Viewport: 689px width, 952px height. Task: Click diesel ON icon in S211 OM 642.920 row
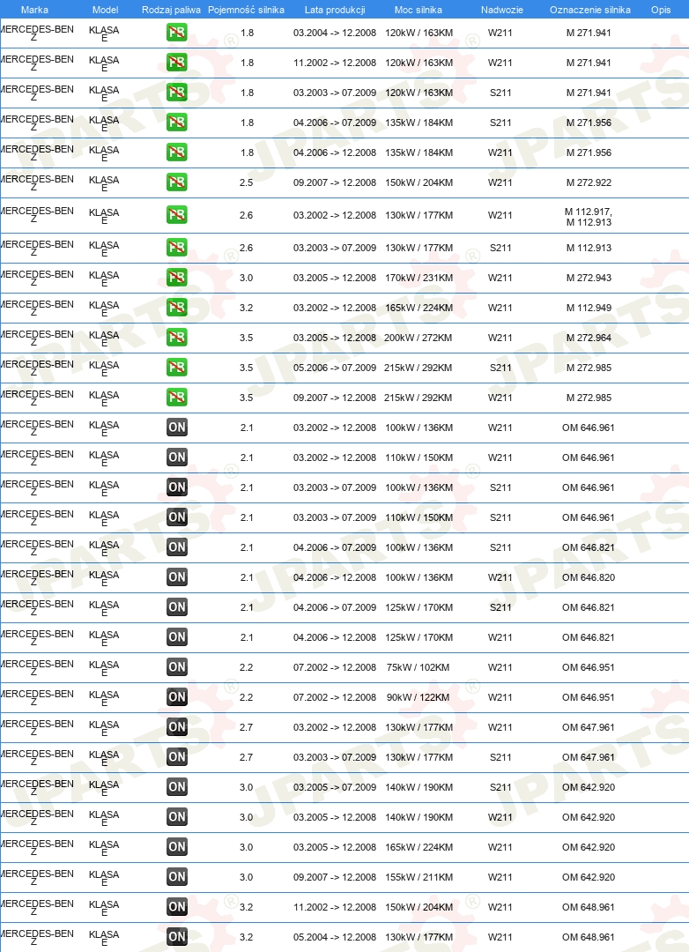pyautogui.click(x=176, y=787)
